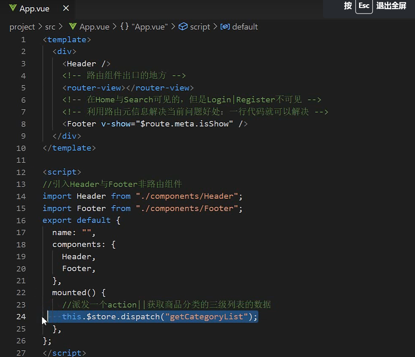Click the <Header /> tag on line 3

(x=86, y=63)
